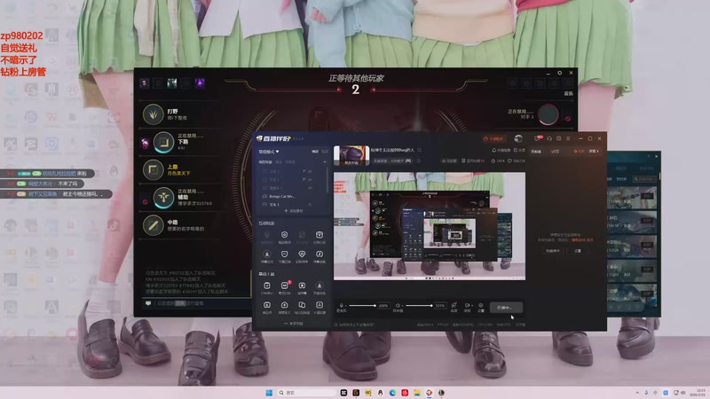Open the stream settings gear
This screenshot has height=399, width=710.
[x=481, y=307]
